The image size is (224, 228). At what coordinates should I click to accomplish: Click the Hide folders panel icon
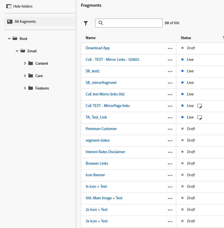point(9,6)
